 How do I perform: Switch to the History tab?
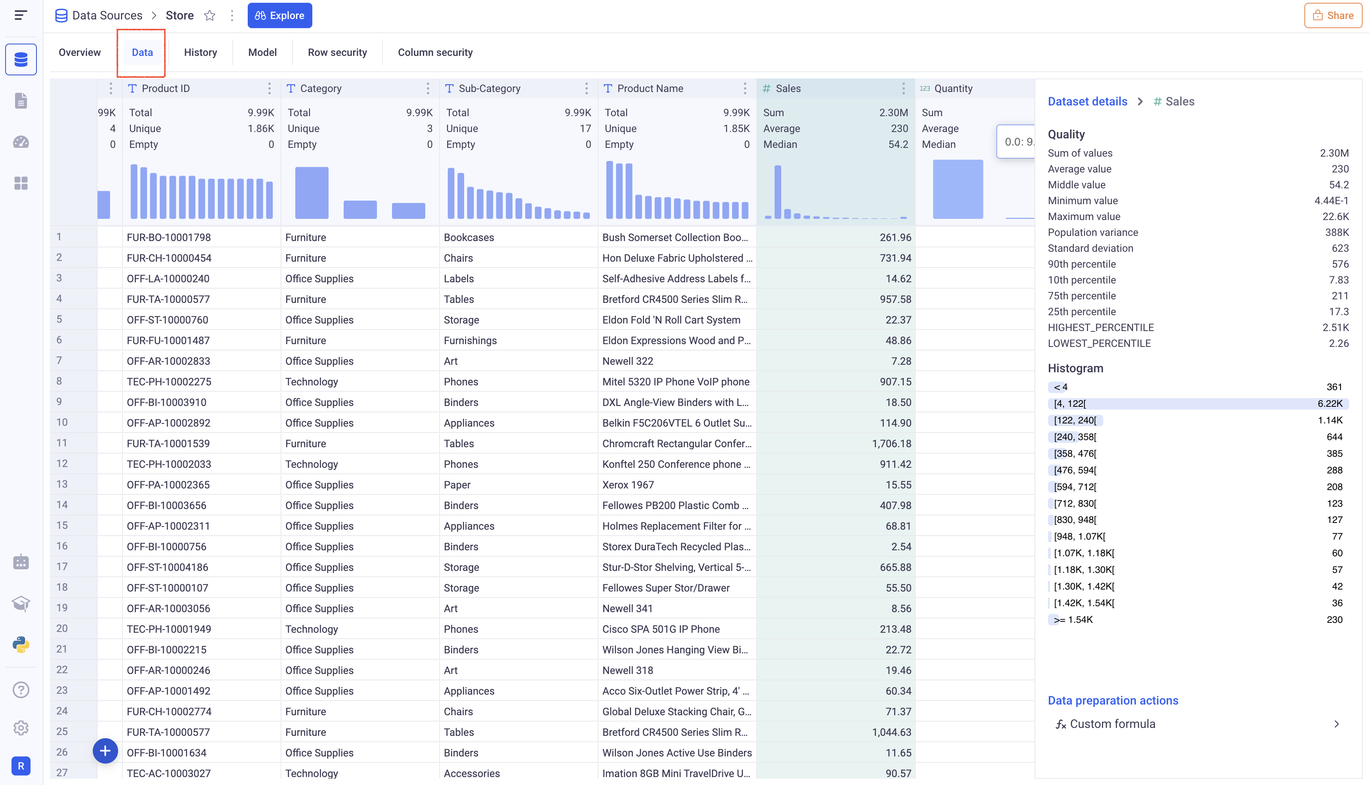click(x=200, y=52)
